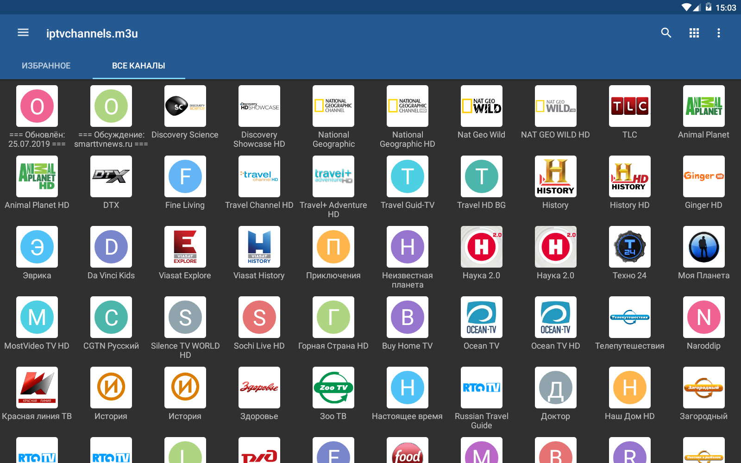
Task: Play the History channel
Action: (x=556, y=176)
